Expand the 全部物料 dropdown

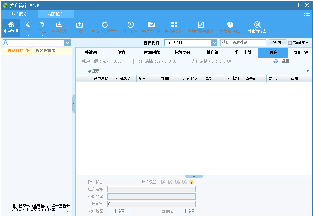214,43
